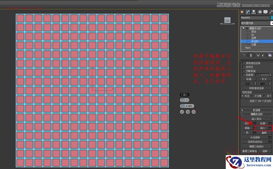273x169 pixels.
Task: Click the 插入 inset button
Action: (262, 128)
